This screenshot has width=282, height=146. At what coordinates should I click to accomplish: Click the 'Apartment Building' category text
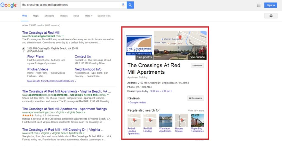pyautogui.click(x=137, y=77)
